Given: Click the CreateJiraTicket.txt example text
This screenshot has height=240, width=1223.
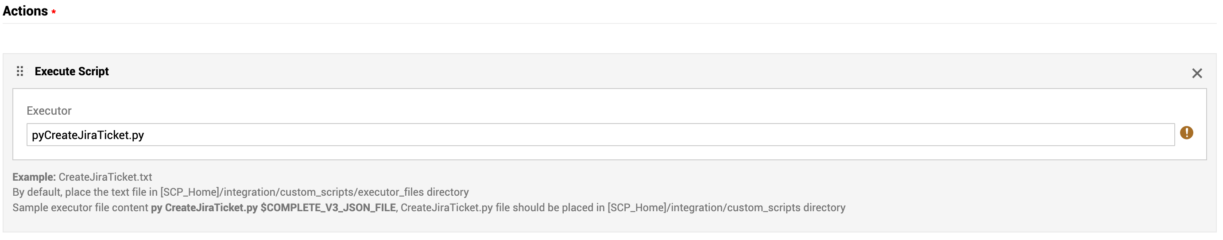Looking at the screenshot, I should coord(105,177).
